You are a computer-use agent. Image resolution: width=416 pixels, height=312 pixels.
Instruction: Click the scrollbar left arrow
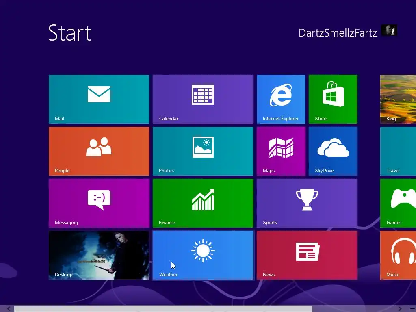click(9, 309)
